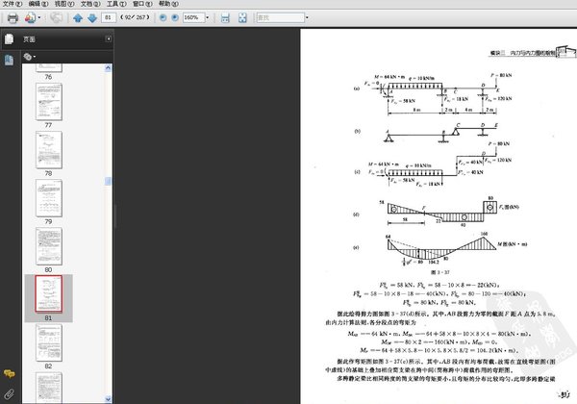Select page thumbnail 82
This screenshot has width=577, height=404.
coord(49,342)
